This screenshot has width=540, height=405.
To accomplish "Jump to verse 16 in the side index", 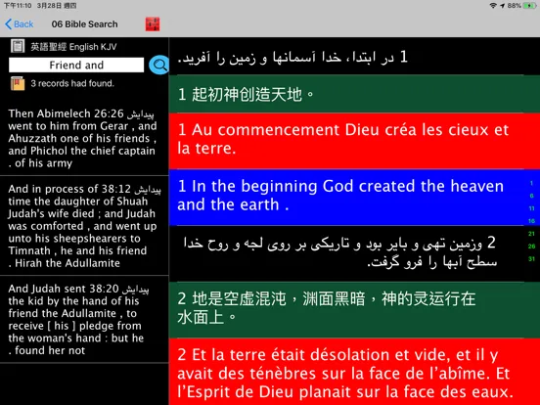I will tap(531, 221).
